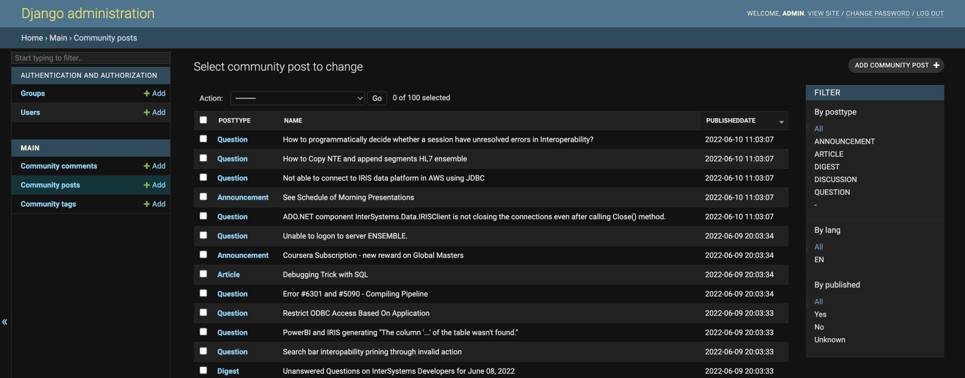Click the sidebar filter text field
This screenshot has width=965, height=378.
point(90,58)
